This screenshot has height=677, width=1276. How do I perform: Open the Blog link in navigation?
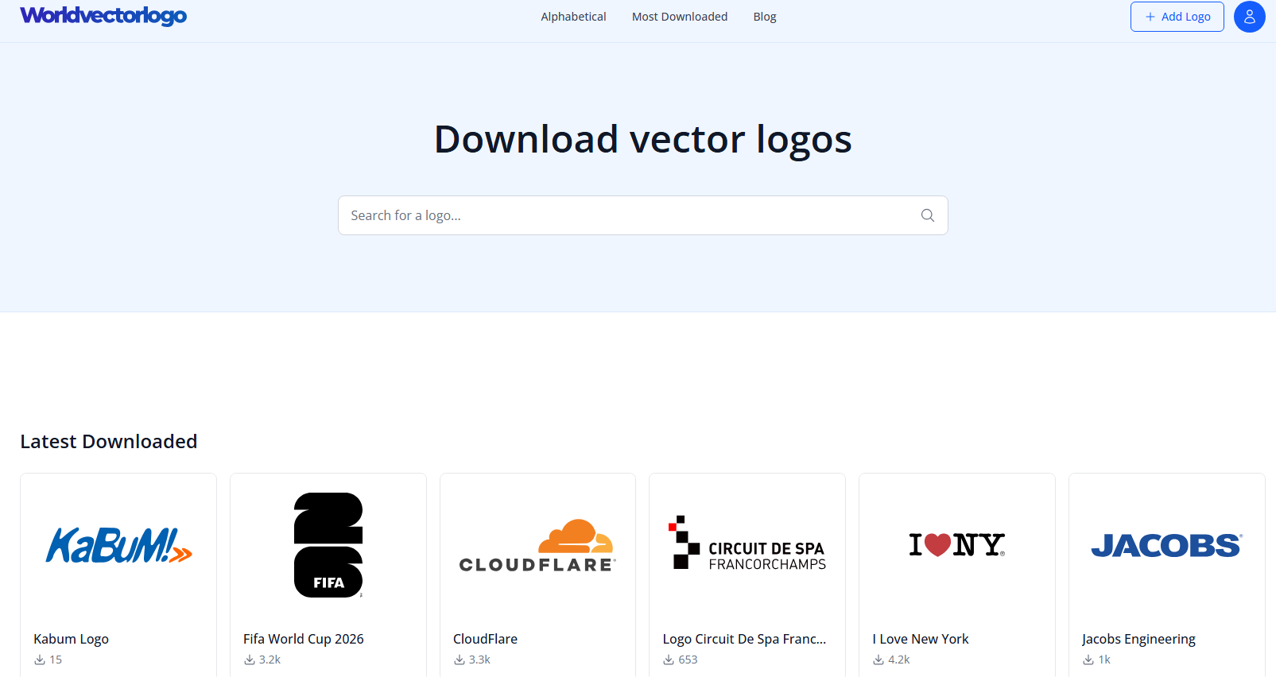tap(765, 17)
